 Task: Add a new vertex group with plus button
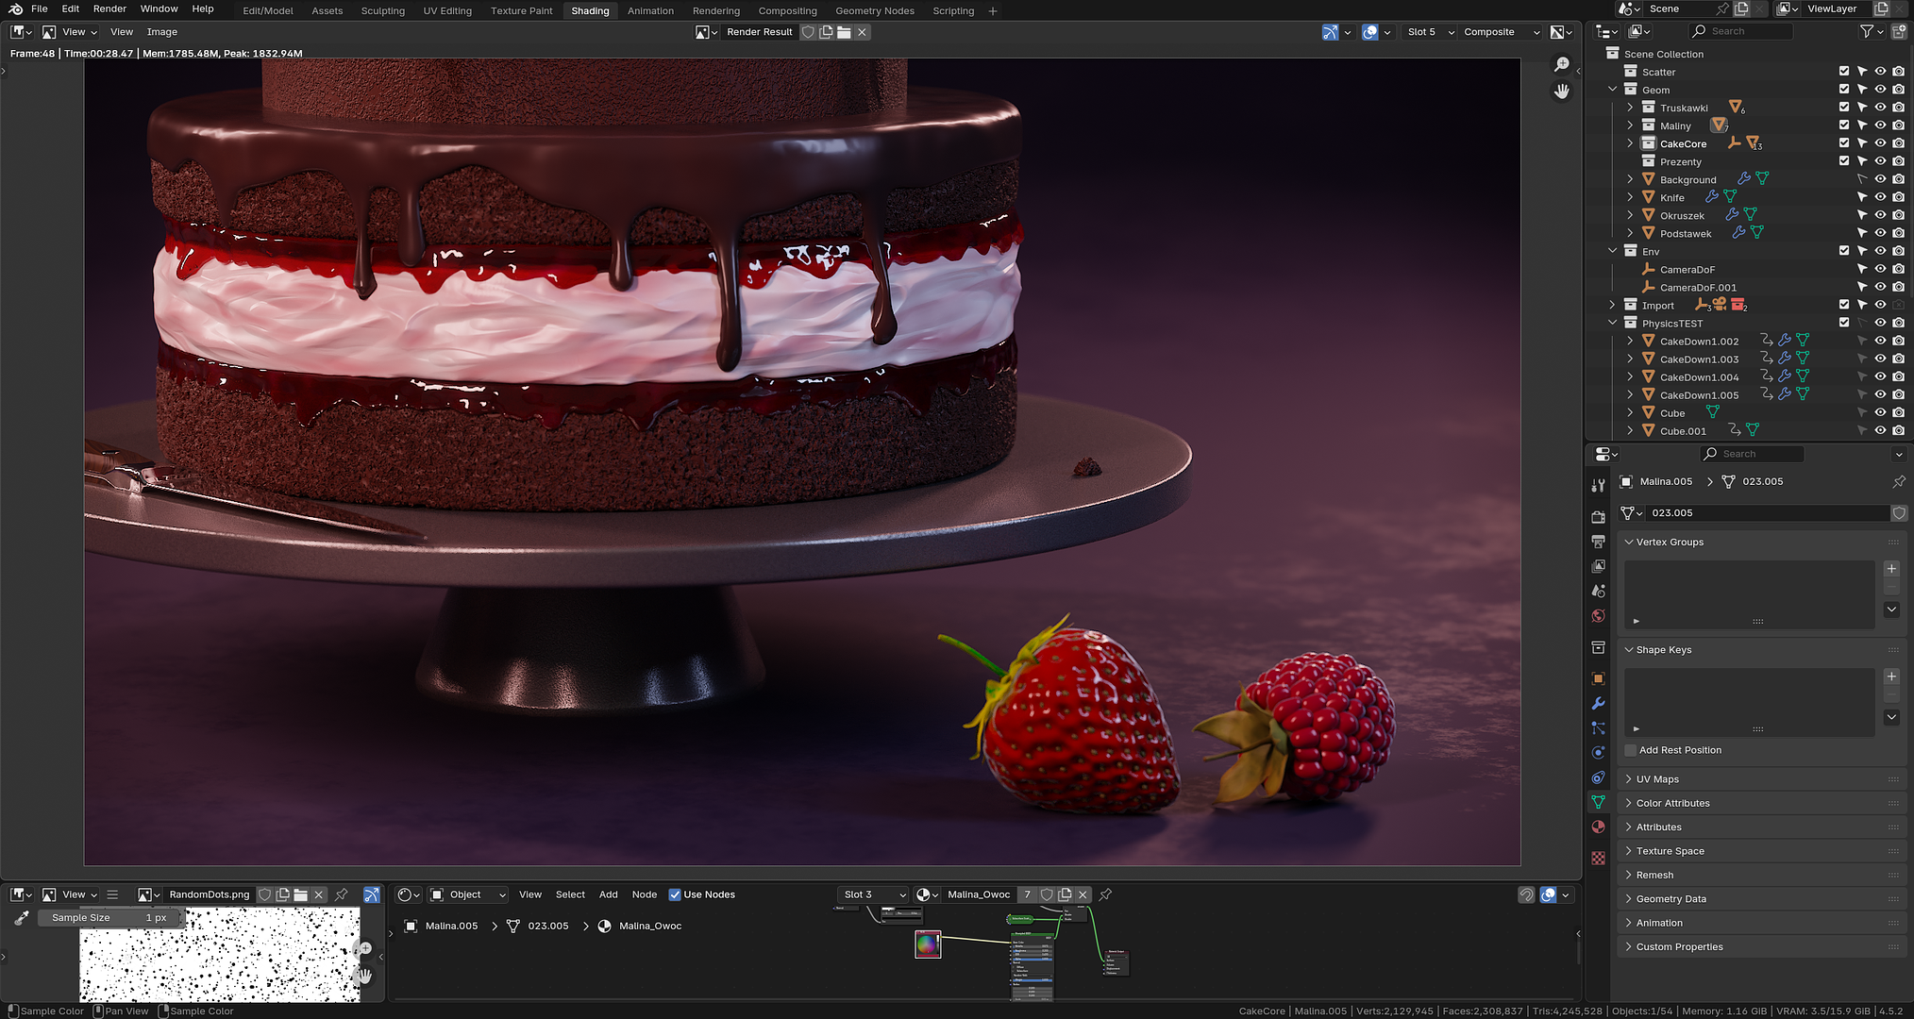(x=1891, y=569)
